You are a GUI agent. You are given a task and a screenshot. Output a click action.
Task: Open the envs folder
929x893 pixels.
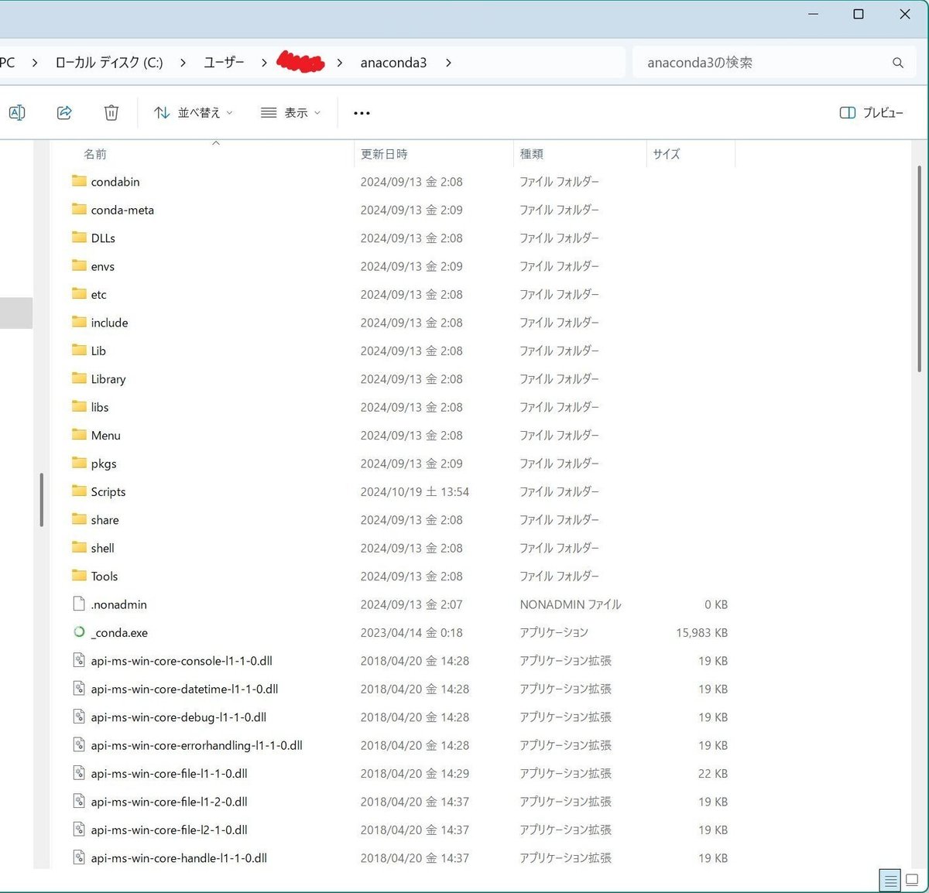102,265
